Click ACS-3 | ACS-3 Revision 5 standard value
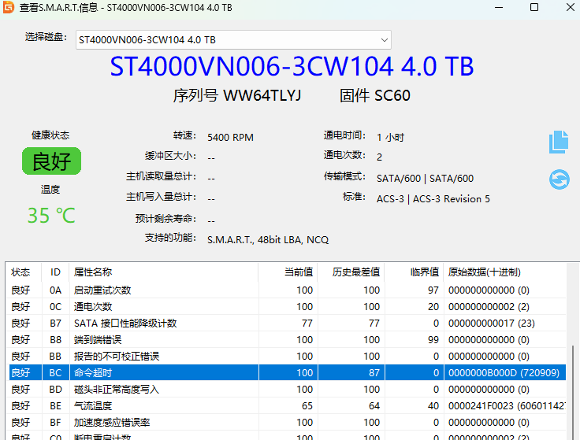This screenshot has height=440, width=580. click(433, 199)
